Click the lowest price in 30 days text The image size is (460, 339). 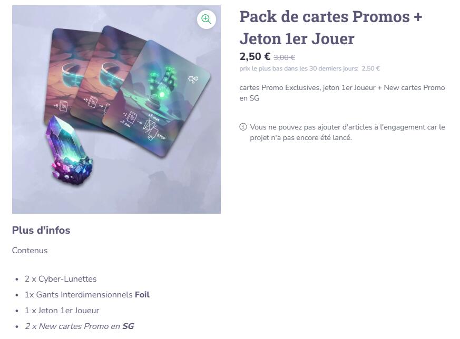tap(309, 68)
